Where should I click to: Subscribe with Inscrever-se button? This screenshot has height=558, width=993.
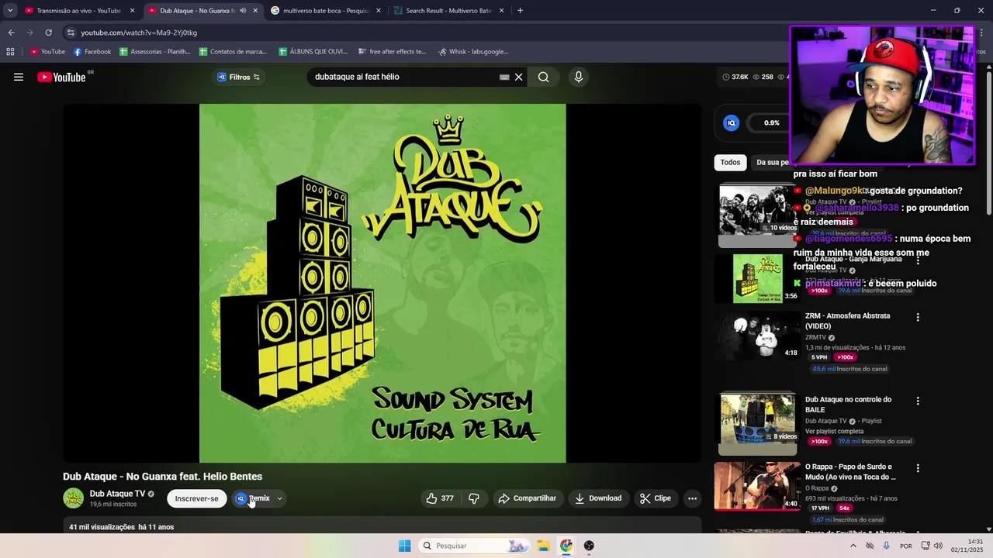[197, 498]
